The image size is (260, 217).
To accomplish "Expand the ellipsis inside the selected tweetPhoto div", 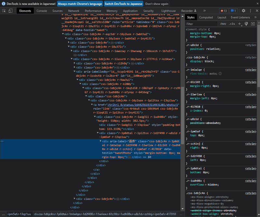I will 130,157.
